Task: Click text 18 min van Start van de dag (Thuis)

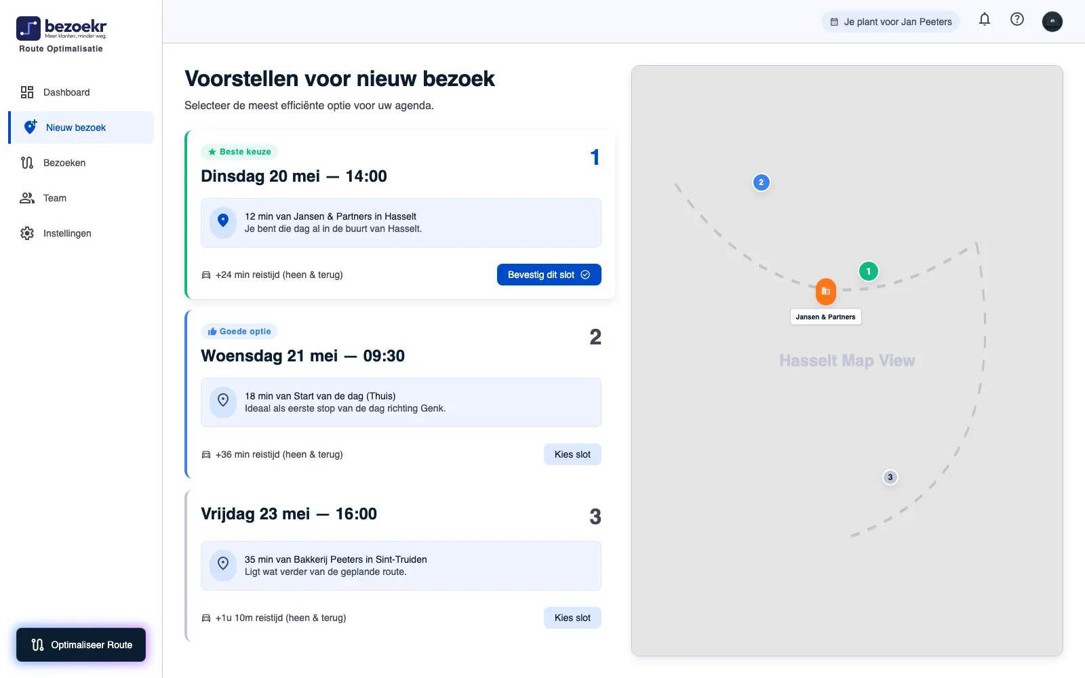Action: pyautogui.click(x=320, y=396)
